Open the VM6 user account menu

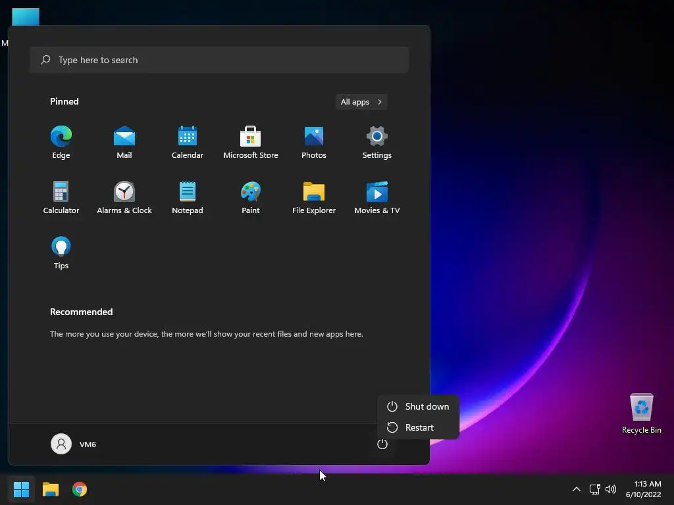click(74, 444)
